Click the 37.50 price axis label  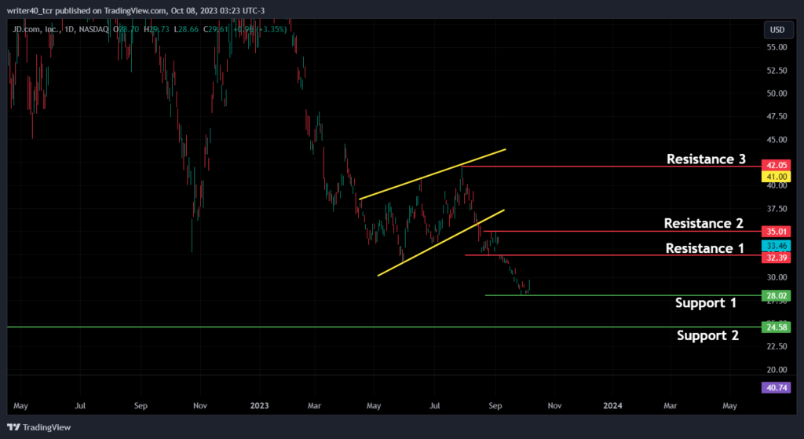point(777,209)
